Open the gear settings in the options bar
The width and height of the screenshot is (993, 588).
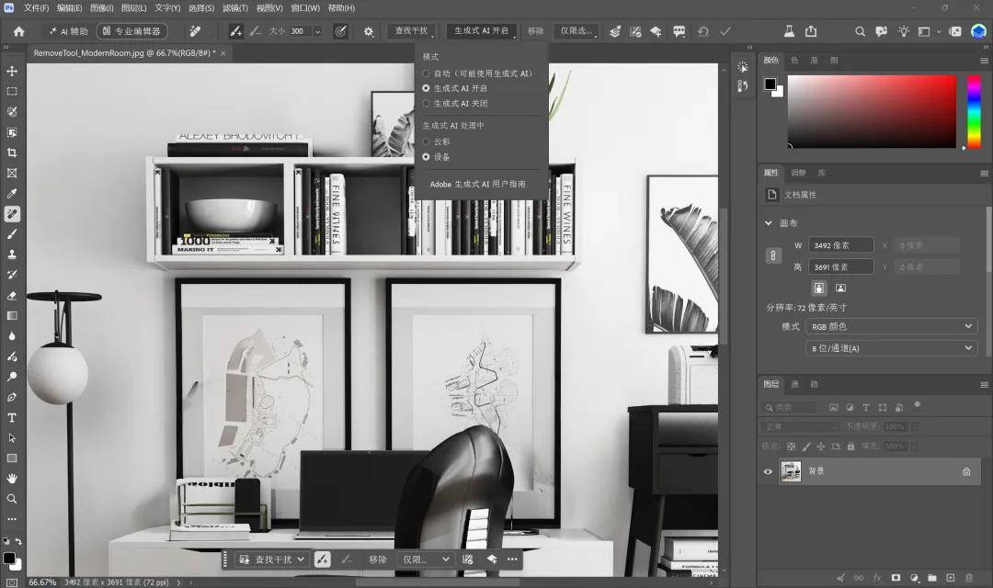[x=369, y=31]
